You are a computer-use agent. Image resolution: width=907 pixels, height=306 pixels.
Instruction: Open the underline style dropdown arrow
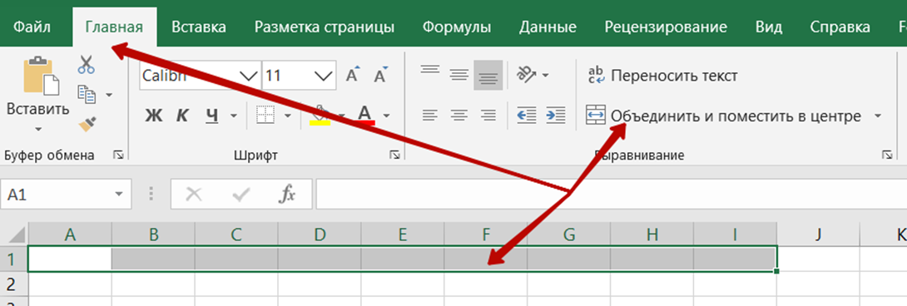234,116
